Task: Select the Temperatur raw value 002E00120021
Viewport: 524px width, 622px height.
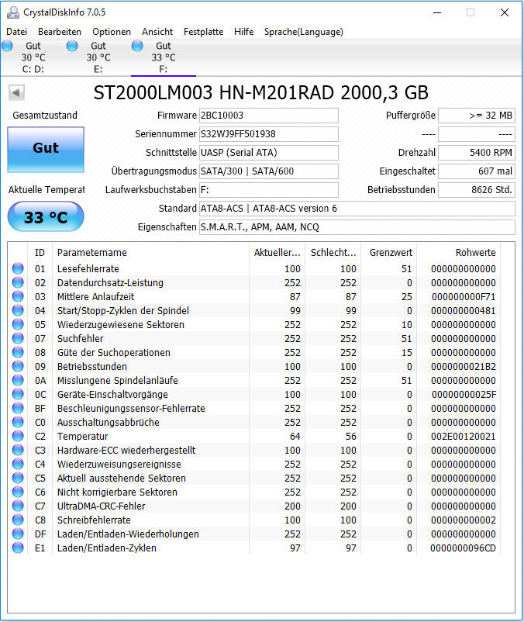Action: click(x=464, y=437)
